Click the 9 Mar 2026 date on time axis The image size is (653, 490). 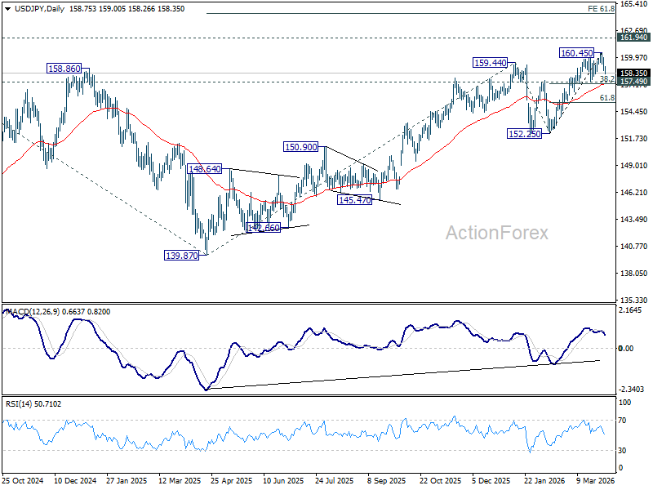(596, 480)
